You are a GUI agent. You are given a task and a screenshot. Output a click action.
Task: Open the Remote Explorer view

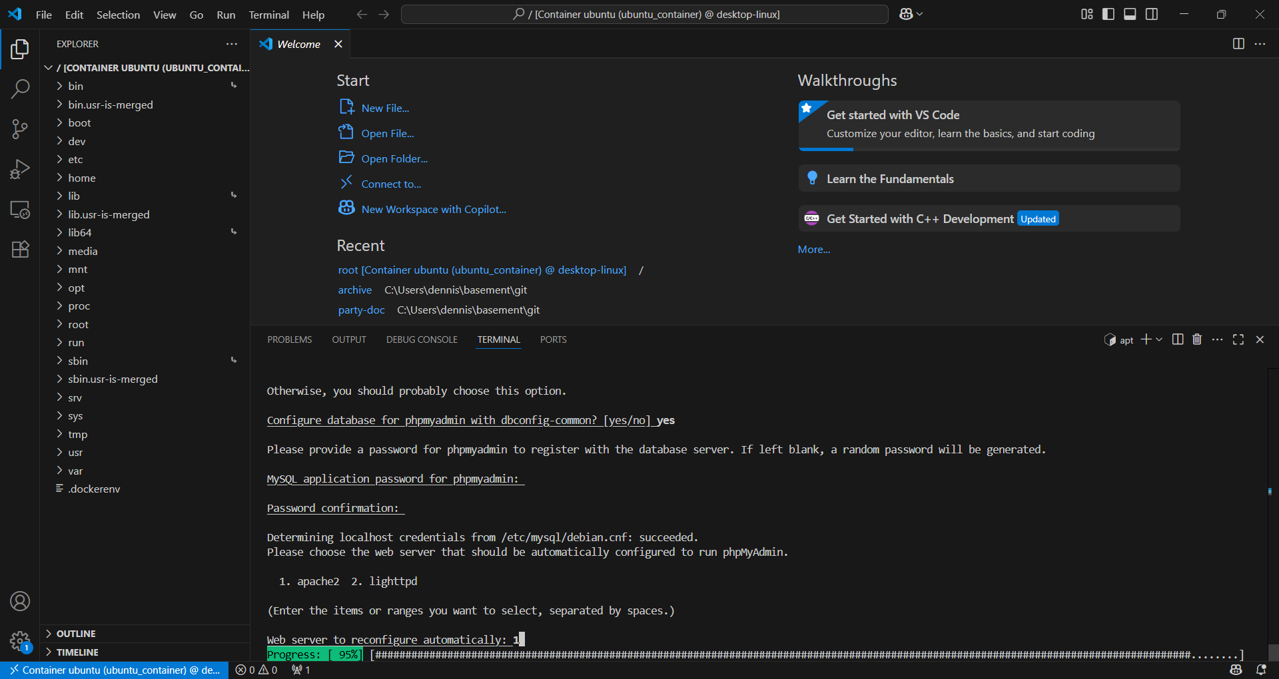click(x=20, y=210)
